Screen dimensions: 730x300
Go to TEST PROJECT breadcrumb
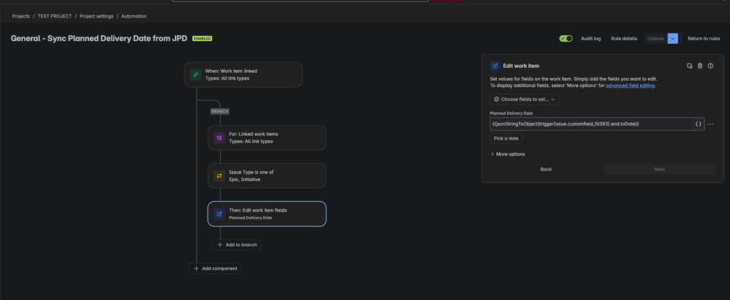[x=55, y=16]
